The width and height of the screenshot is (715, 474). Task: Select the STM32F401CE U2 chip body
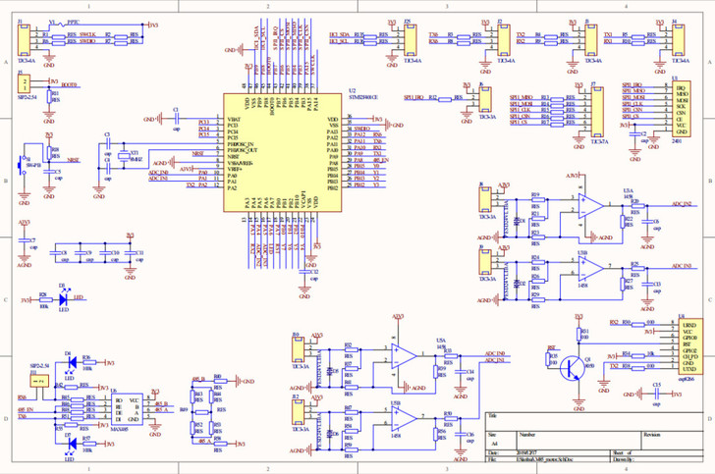282,153
